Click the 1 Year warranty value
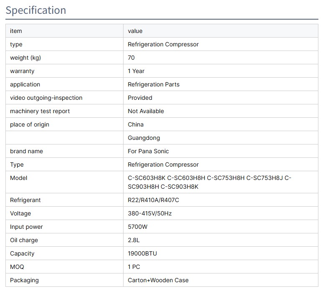 (x=136, y=71)
